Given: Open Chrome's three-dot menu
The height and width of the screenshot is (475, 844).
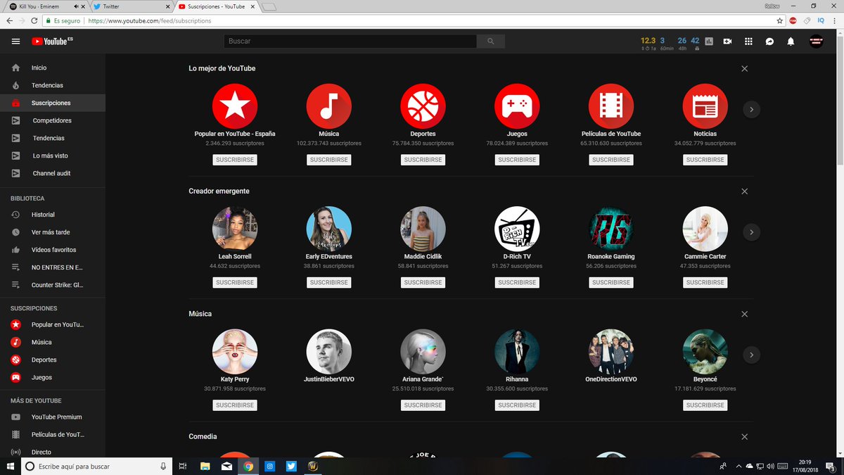Looking at the screenshot, I should coord(834,21).
